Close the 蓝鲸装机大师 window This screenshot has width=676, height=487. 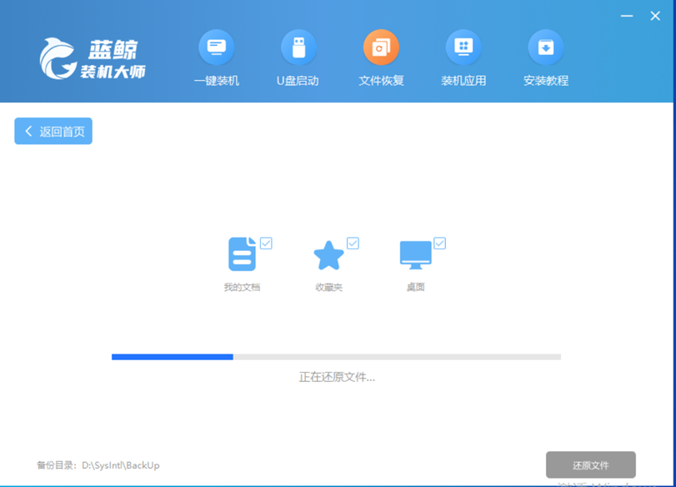[655, 16]
